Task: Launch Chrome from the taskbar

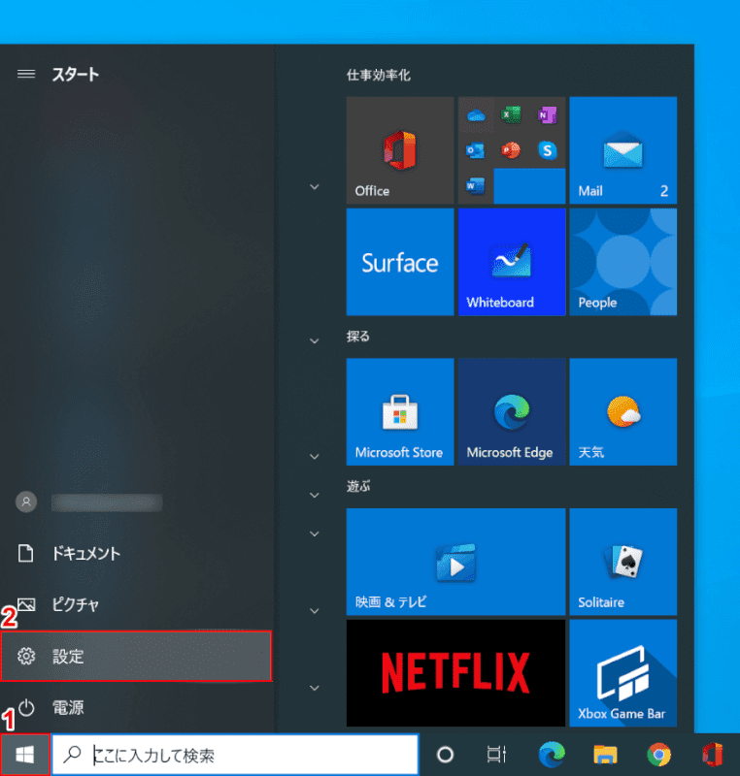Action: click(658, 755)
